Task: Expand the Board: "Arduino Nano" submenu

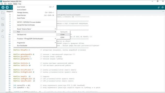Action: (x=35, y=29)
